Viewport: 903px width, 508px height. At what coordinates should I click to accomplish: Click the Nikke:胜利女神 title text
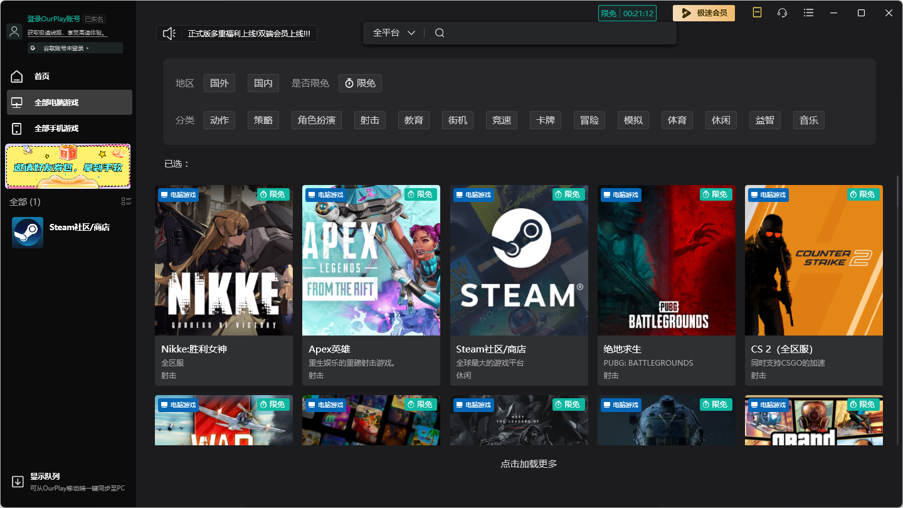pyautogui.click(x=194, y=349)
